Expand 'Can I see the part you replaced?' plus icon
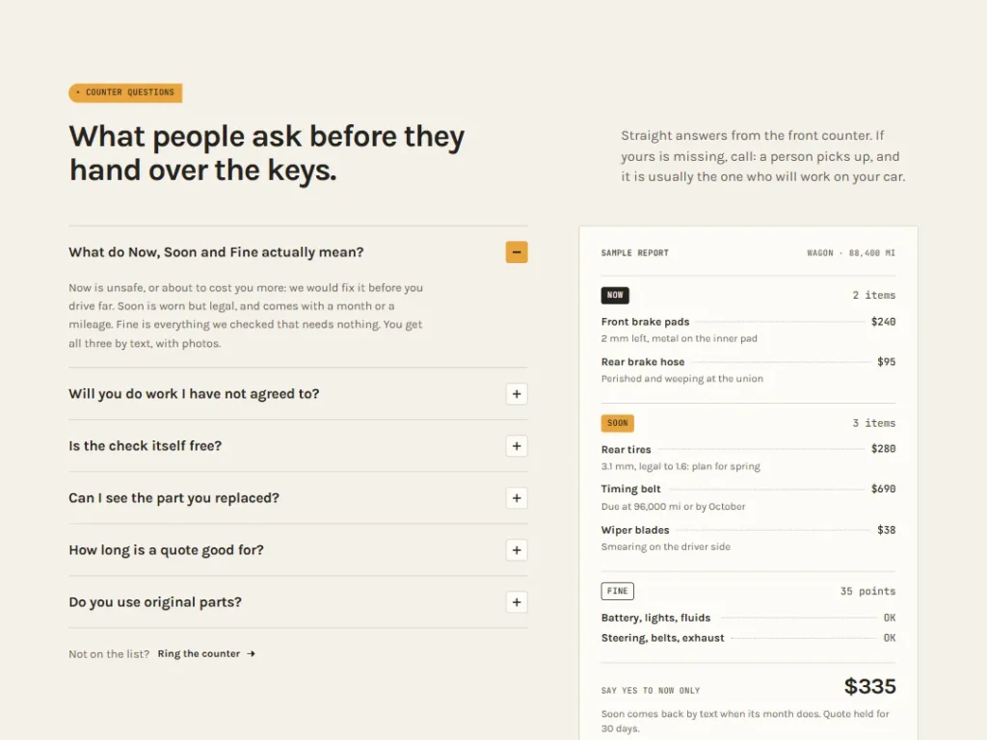This screenshot has width=987, height=740. tap(517, 498)
